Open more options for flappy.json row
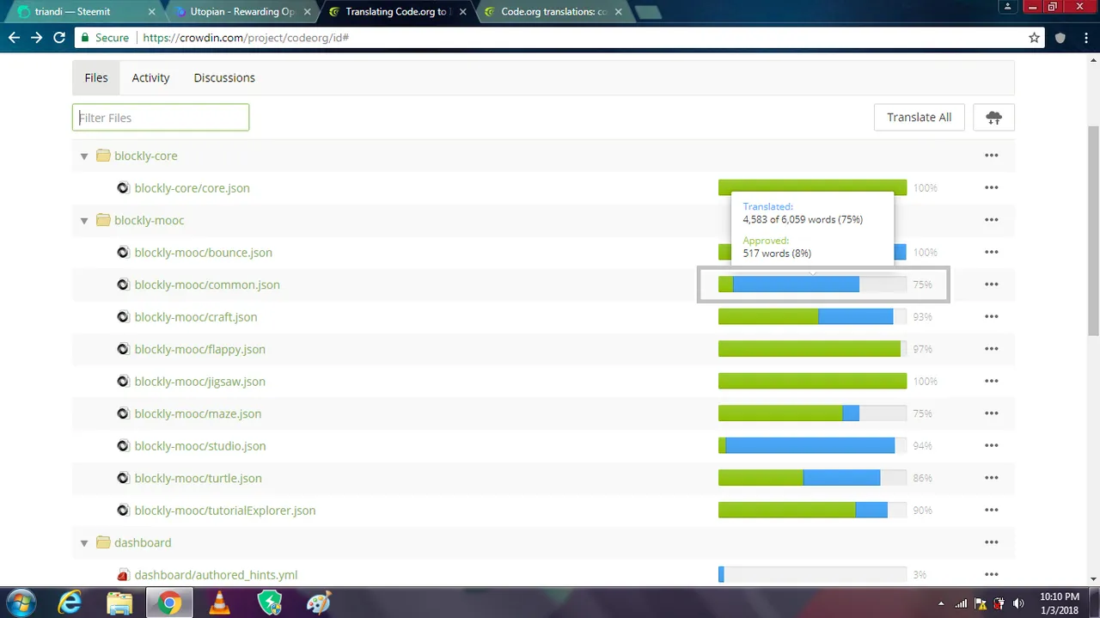Viewport: 1100px width, 618px height. [x=992, y=349]
